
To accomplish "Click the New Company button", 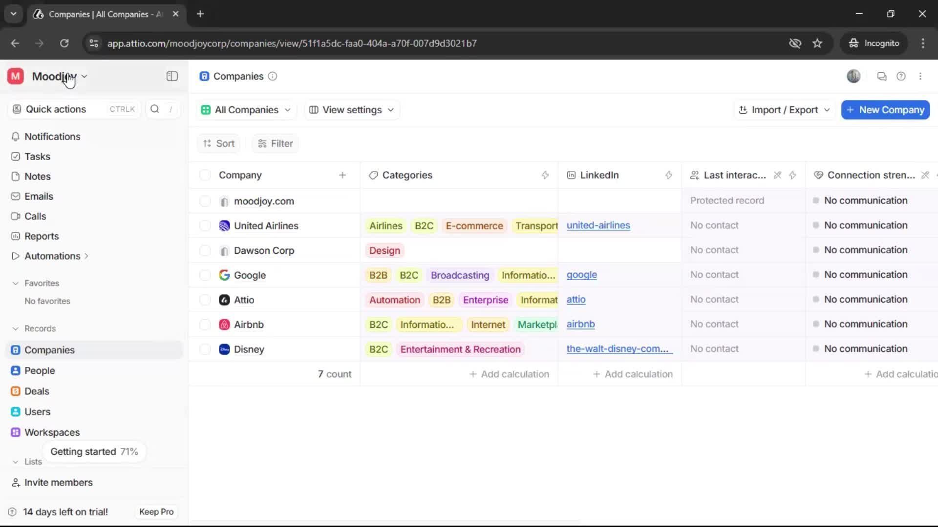I will 885,110.
